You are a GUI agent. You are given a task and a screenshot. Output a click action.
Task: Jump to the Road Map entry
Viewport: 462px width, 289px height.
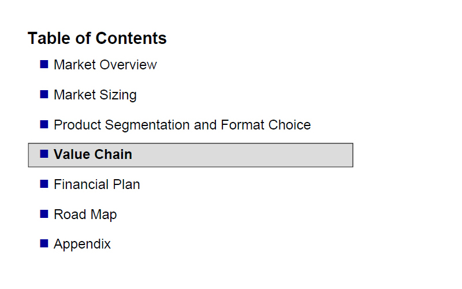click(85, 214)
